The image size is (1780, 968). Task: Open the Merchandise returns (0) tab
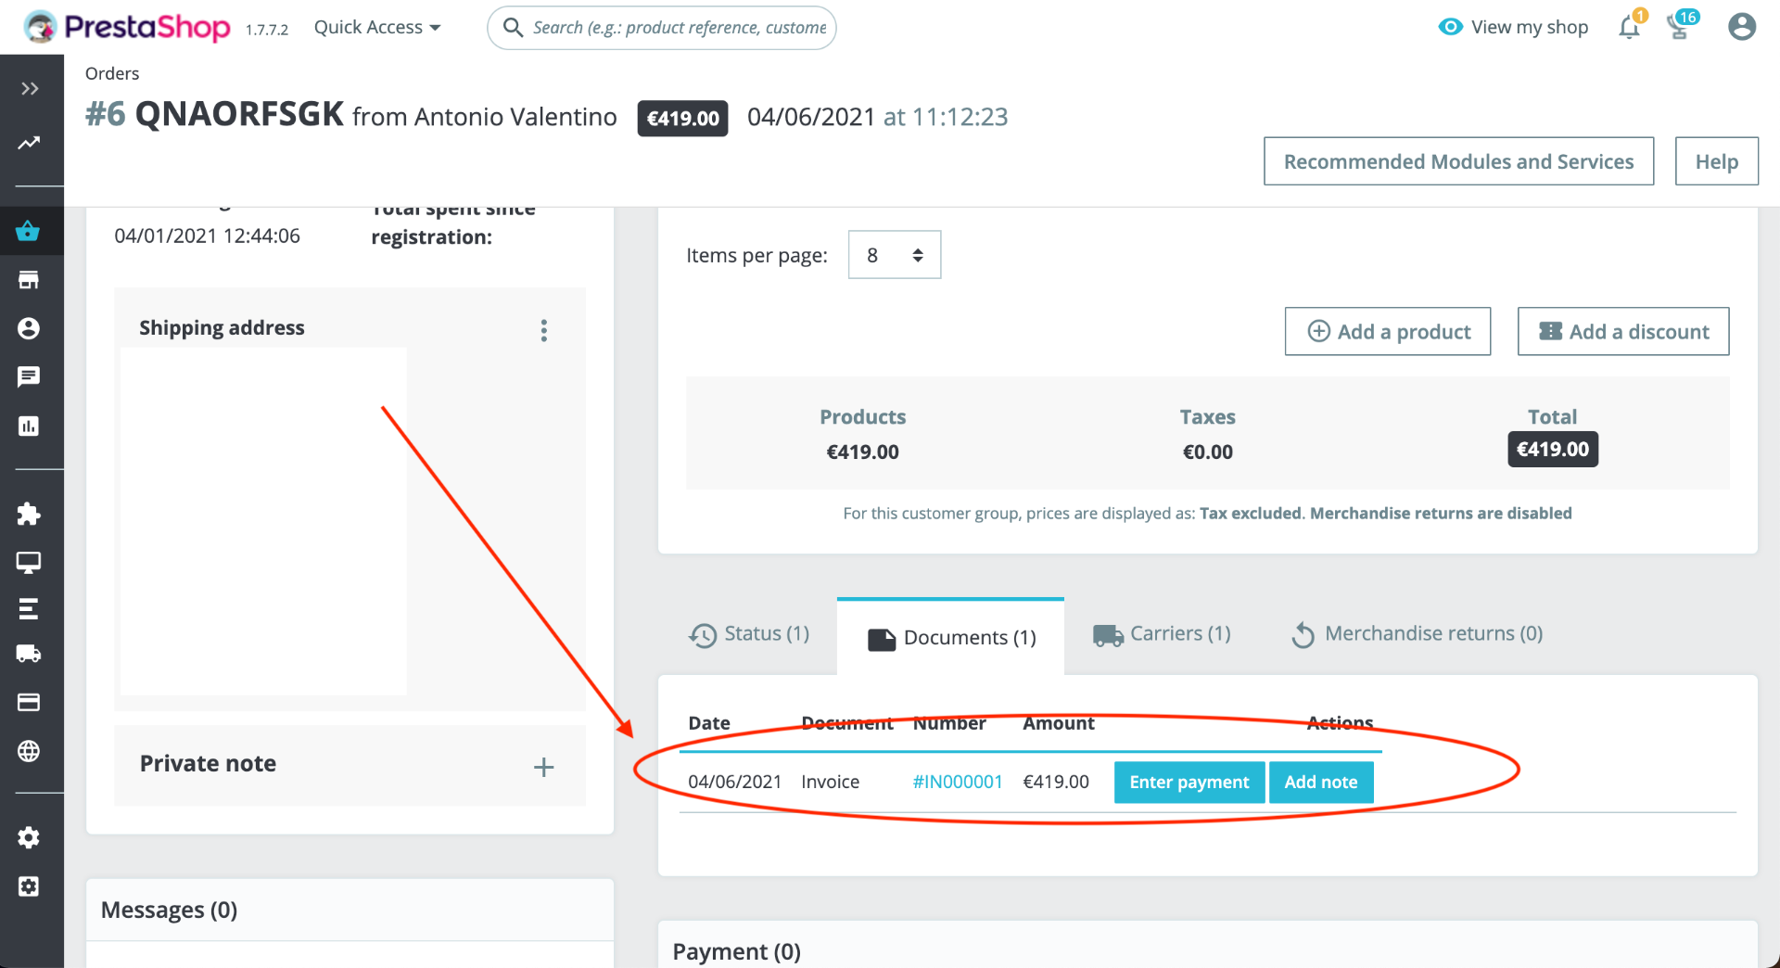pos(1417,634)
